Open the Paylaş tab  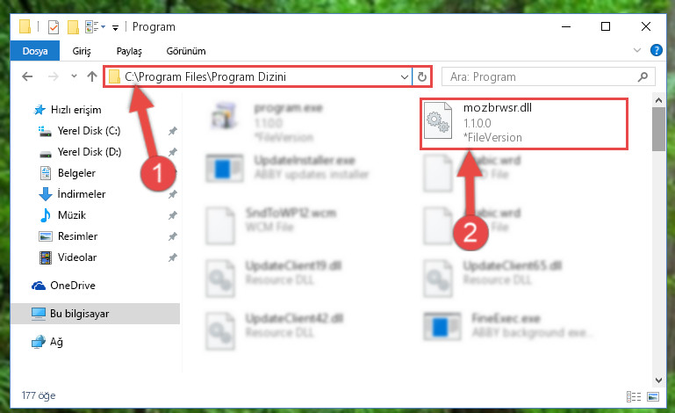pos(129,51)
